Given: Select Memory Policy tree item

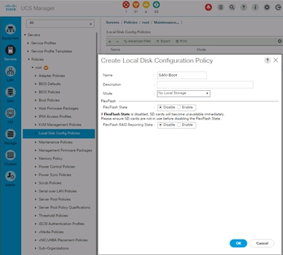Looking at the screenshot, I should pos(50,159).
